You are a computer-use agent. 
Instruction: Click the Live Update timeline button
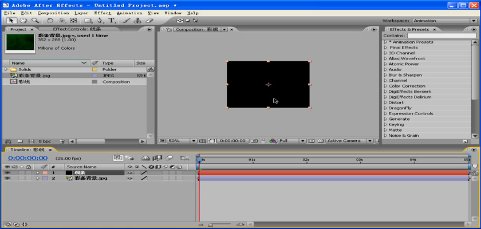pos(118,158)
